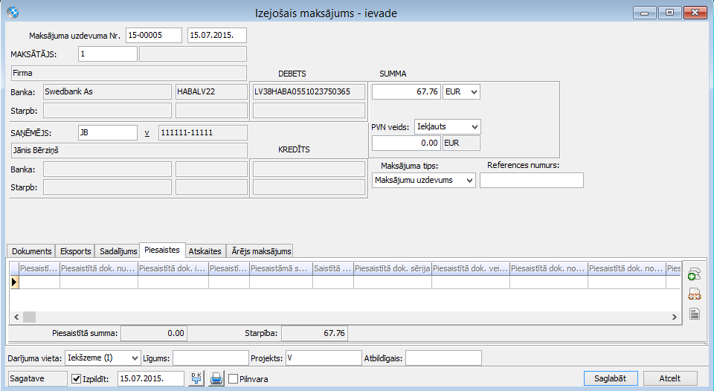Switch to the Eksports tab
The image size is (714, 391).
click(76, 251)
